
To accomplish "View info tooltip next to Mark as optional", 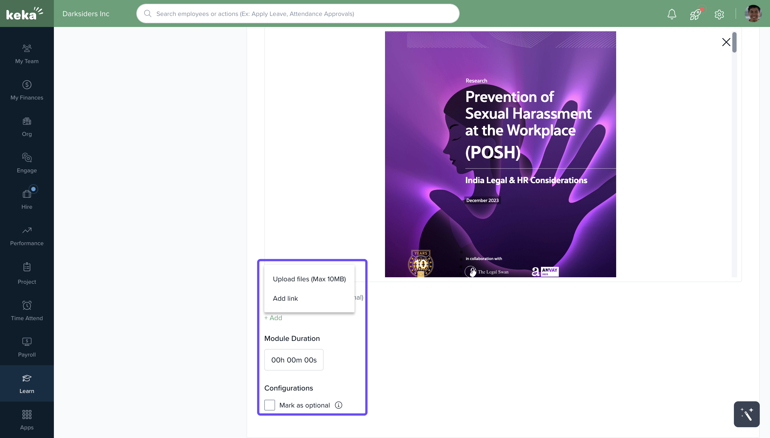I will tap(339, 405).
